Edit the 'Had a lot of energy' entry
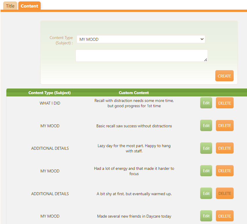Viewport: 247px width, 224px height. coord(206,171)
